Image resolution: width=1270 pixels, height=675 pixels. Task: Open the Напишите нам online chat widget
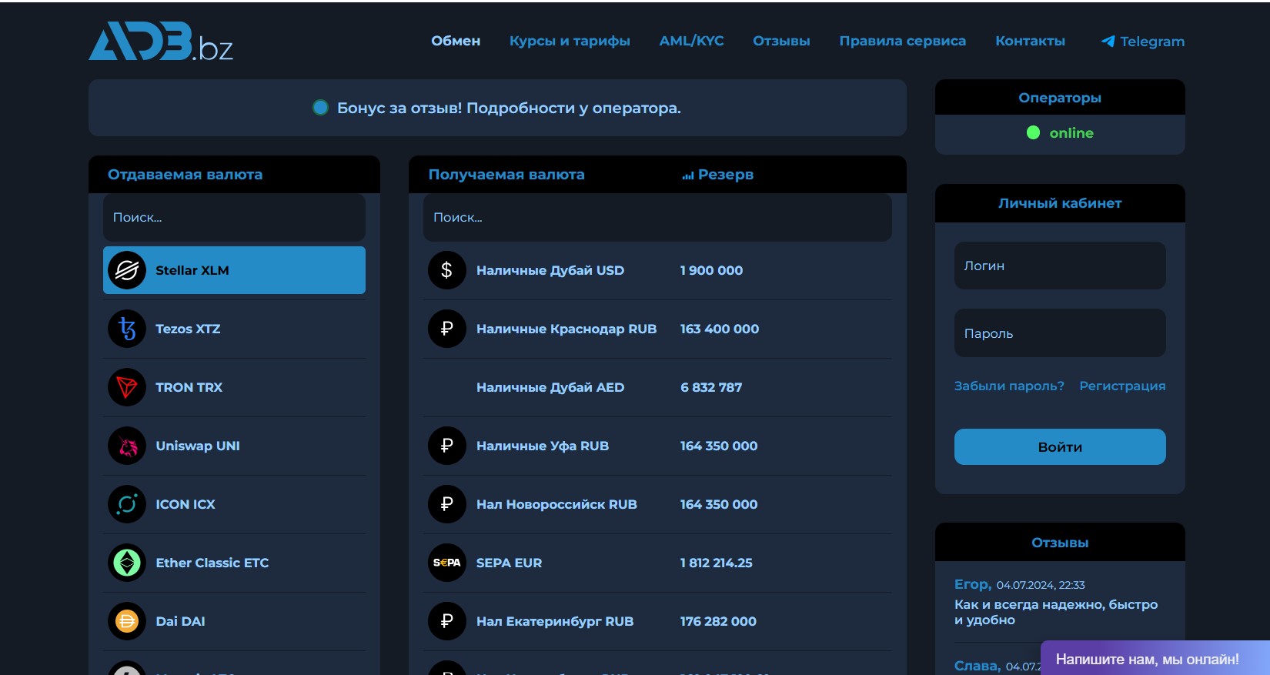[x=1147, y=659]
